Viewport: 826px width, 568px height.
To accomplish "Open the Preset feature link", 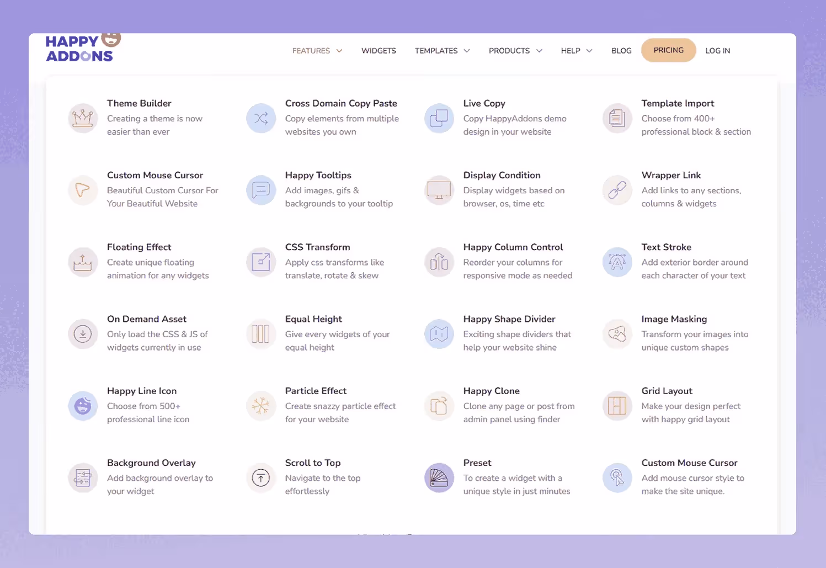I will pos(477,463).
